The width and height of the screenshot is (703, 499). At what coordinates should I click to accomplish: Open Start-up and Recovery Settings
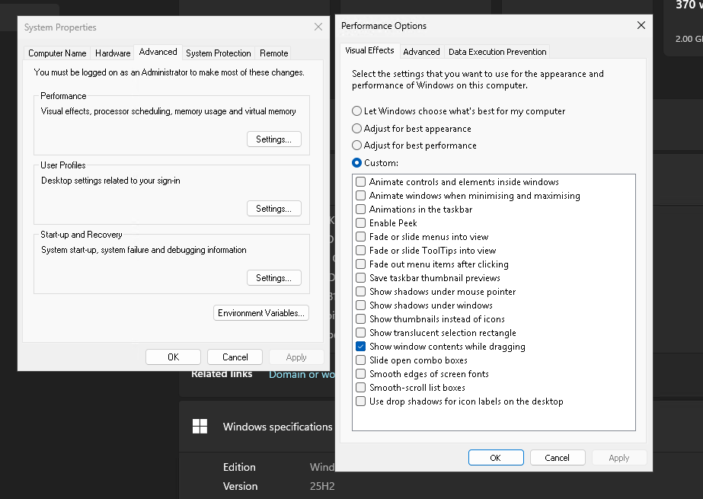pos(273,278)
